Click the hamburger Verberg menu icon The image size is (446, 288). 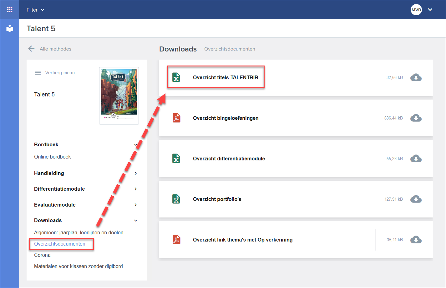click(38, 73)
